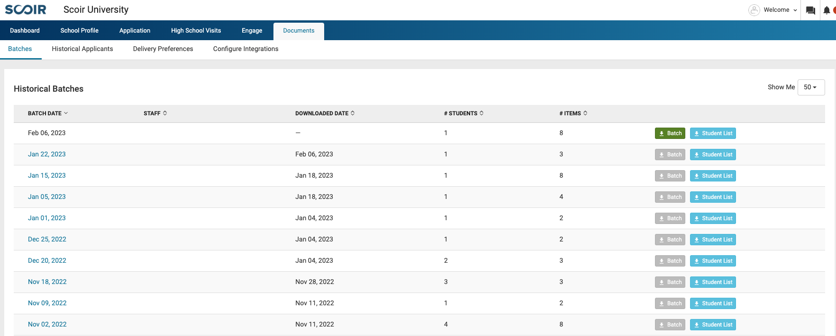Expand the Welcome user menu
The width and height of the screenshot is (836, 336).
tap(780, 10)
